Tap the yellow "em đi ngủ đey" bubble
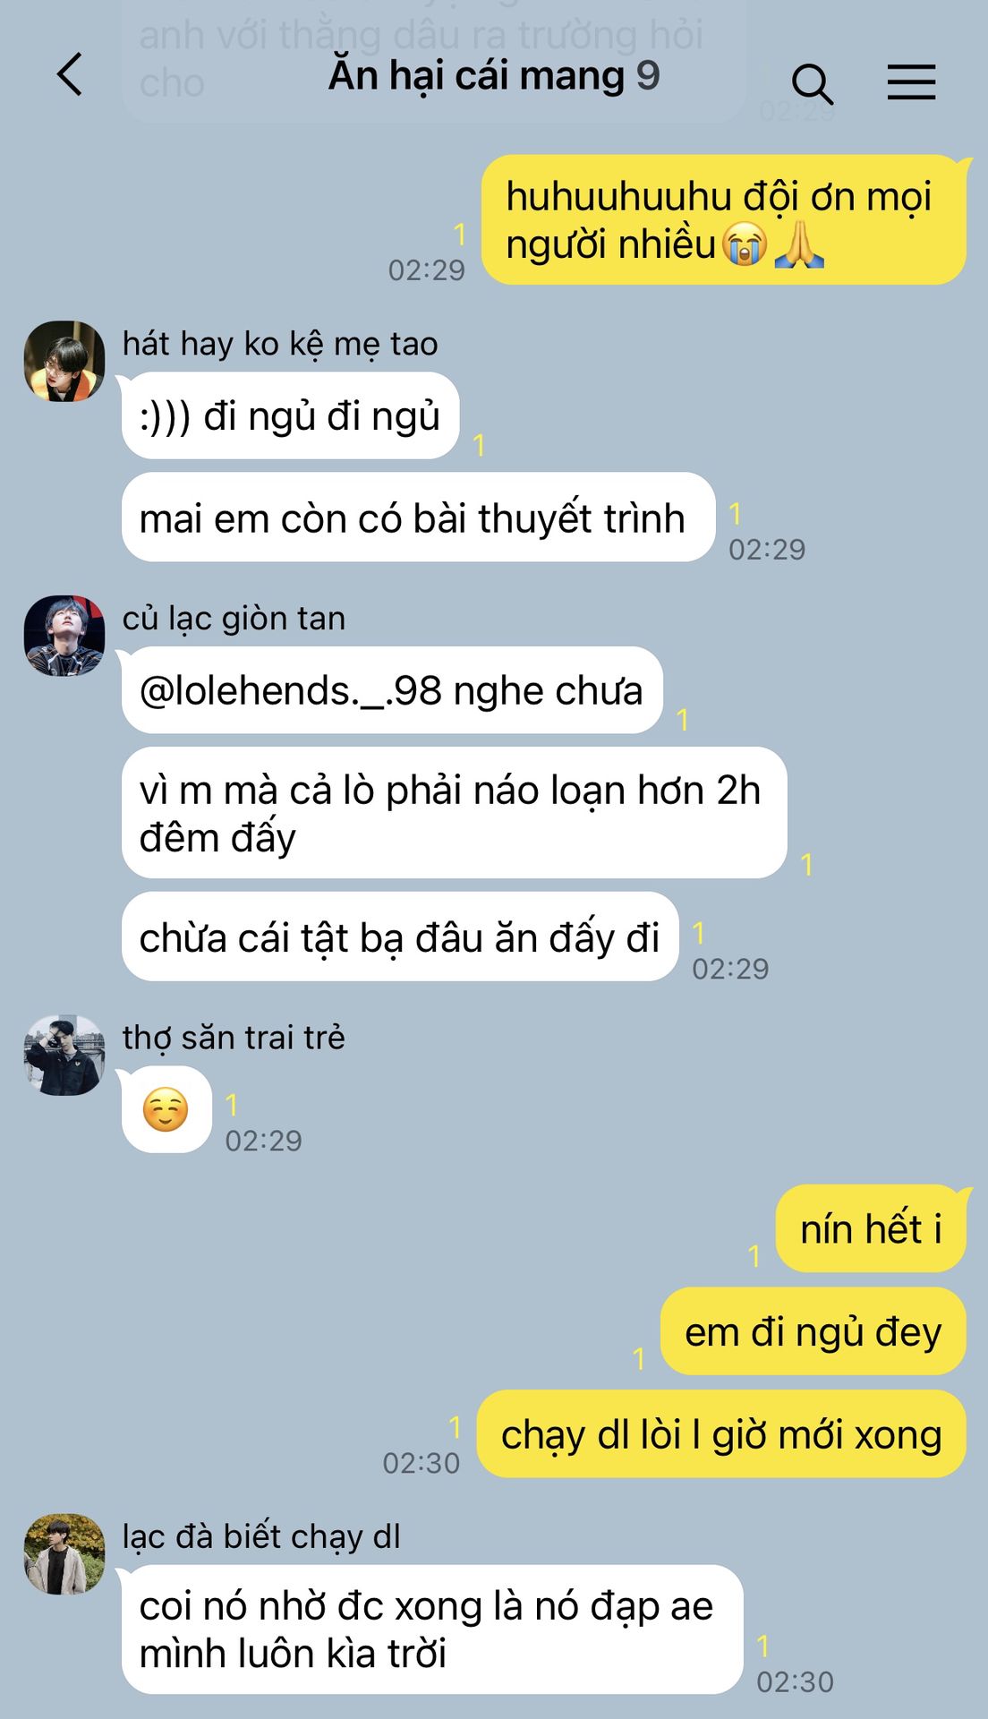This screenshot has height=1719, width=988. pyautogui.click(x=813, y=1331)
